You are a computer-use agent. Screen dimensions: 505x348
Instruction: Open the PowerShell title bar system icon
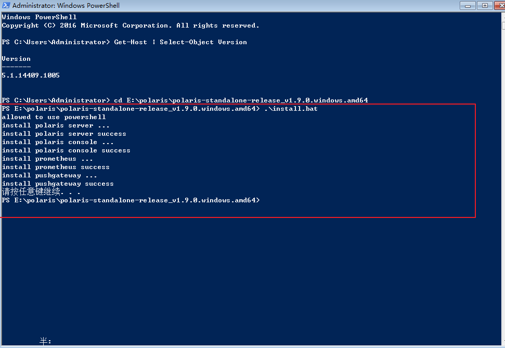(x=6, y=6)
